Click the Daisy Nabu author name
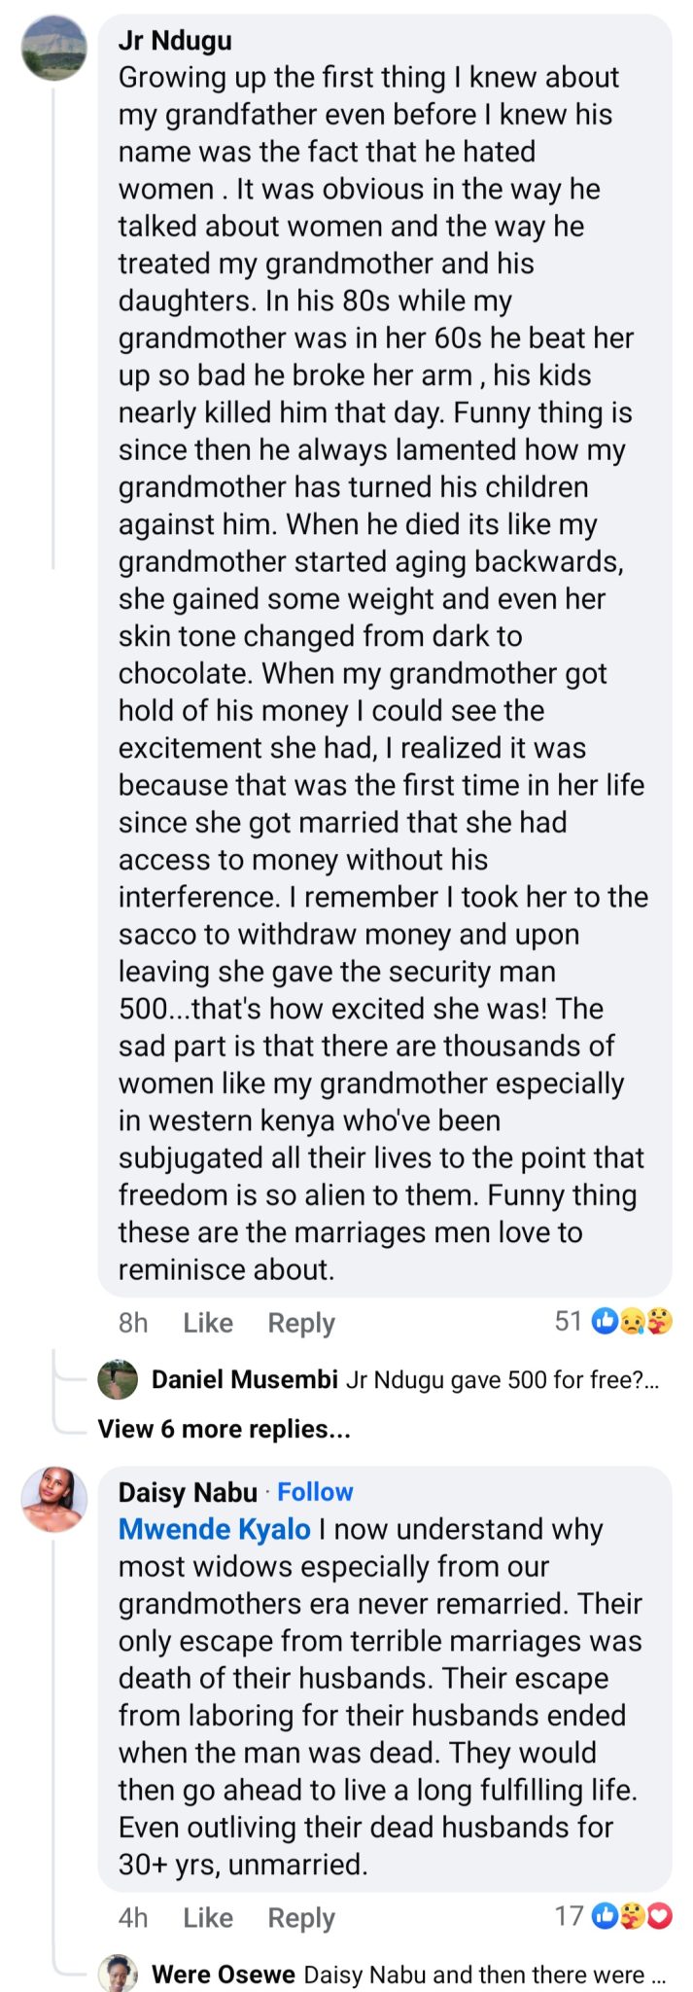Screen dimensions: 693x1992 (188, 1492)
